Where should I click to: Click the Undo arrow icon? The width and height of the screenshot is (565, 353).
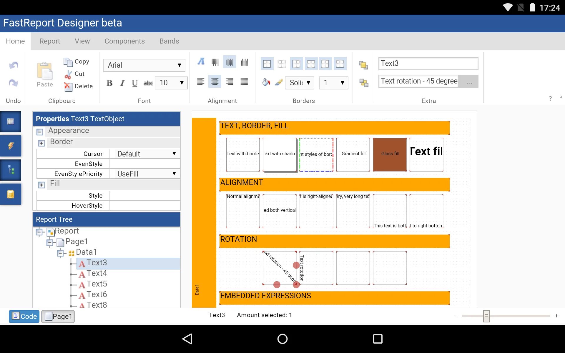pos(13,65)
